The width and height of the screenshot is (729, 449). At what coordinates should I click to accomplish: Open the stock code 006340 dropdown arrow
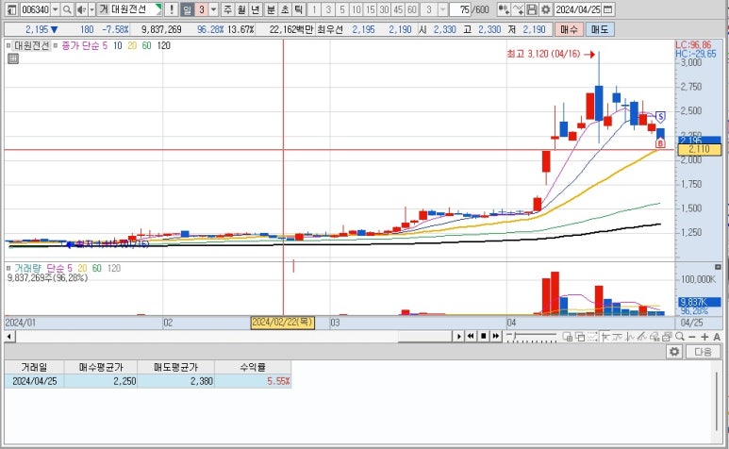point(56,9)
